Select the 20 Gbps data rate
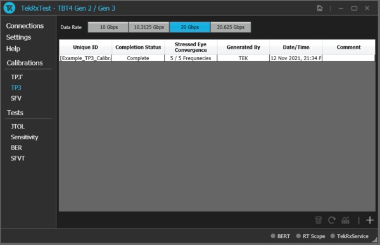This screenshot has width=380, height=245. pos(190,27)
